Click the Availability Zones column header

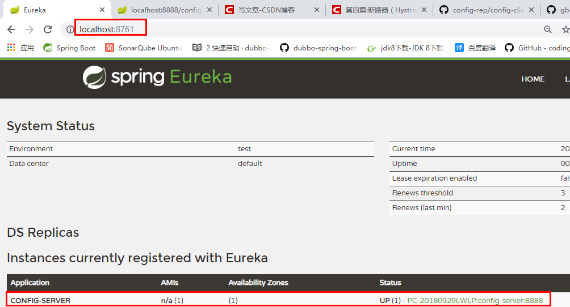click(x=258, y=283)
